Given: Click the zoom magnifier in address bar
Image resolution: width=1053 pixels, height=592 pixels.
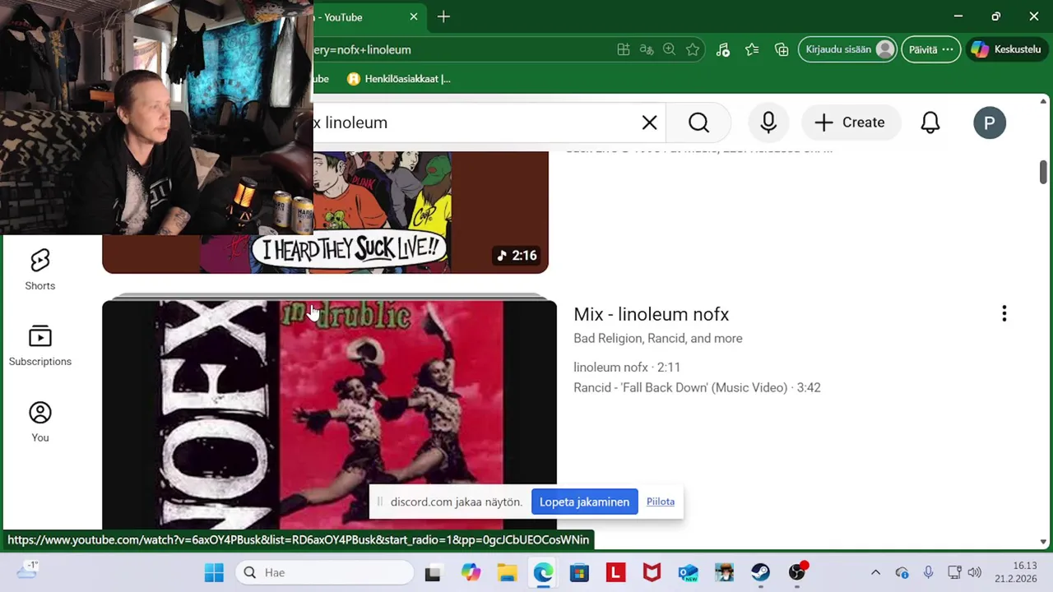Looking at the screenshot, I should tap(670, 49).
